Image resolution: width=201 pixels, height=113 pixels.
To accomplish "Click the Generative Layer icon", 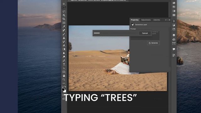I will pos(133,24).
